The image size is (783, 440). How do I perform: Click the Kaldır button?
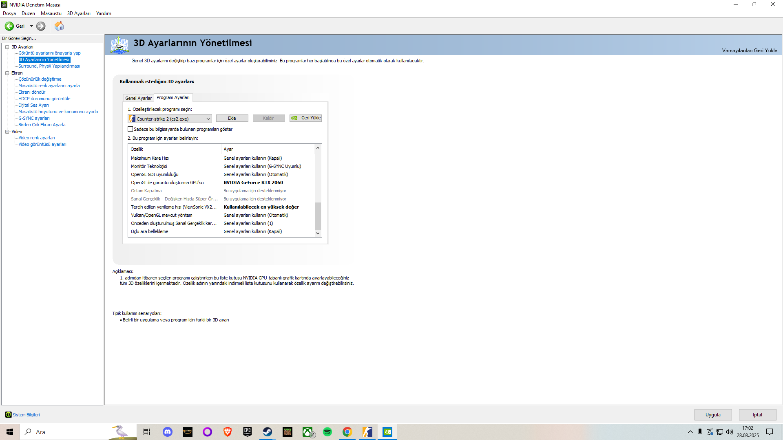click(x=268, y=118)
